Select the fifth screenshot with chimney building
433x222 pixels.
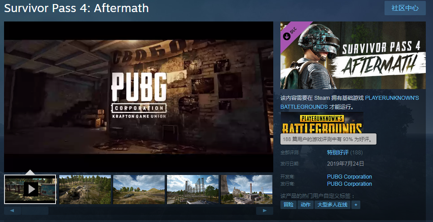247,189
